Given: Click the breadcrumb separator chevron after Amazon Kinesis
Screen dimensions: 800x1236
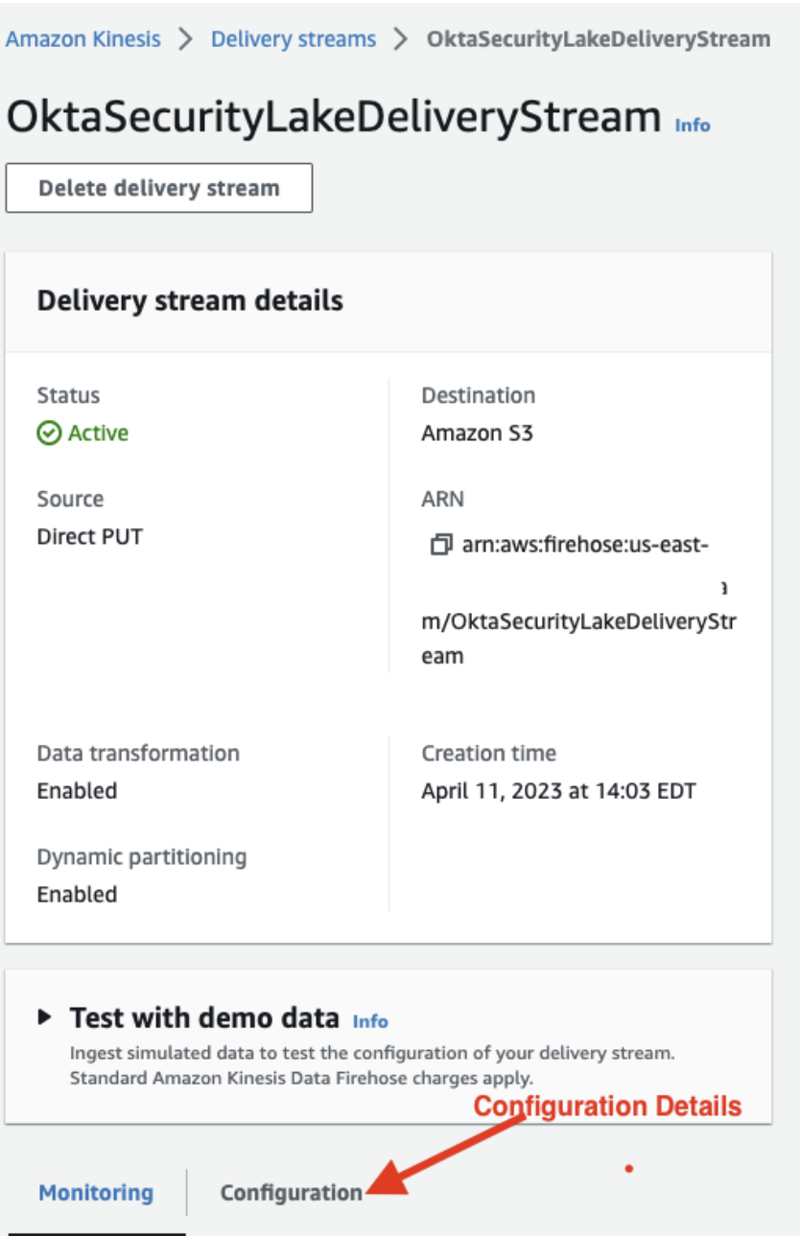Looking at the screenshot, I should pos(184,38).
